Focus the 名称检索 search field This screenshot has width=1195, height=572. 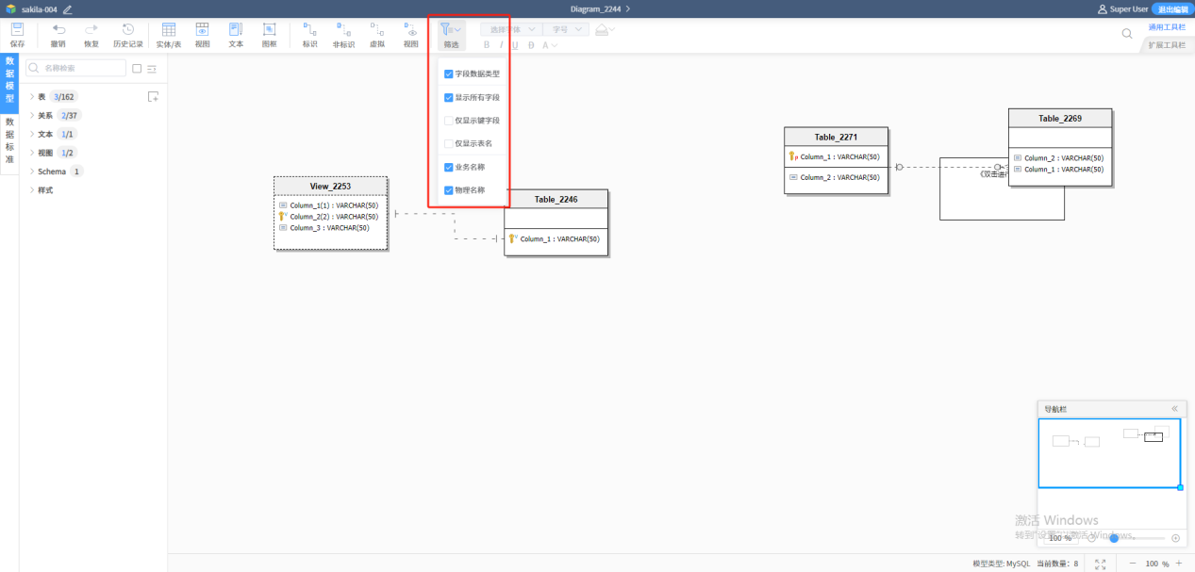click(x=76, y=68)
